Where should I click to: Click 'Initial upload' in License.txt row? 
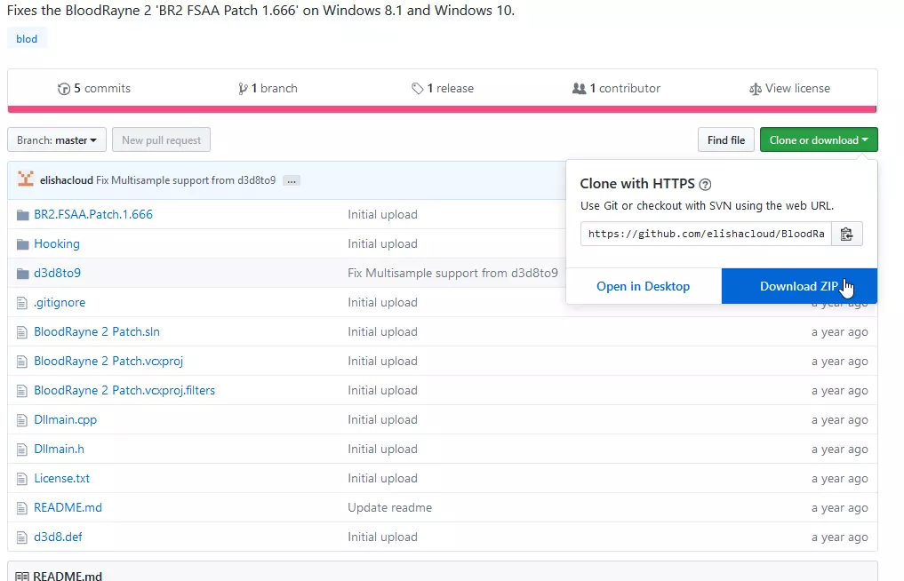pyautogui.click(x=382, y=479)
